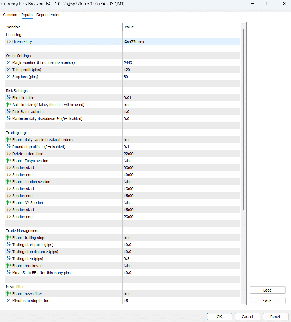This screenshot has width=291, height=322.
Task: Open the Enable NY Session value dropdown
Action: 181,203
